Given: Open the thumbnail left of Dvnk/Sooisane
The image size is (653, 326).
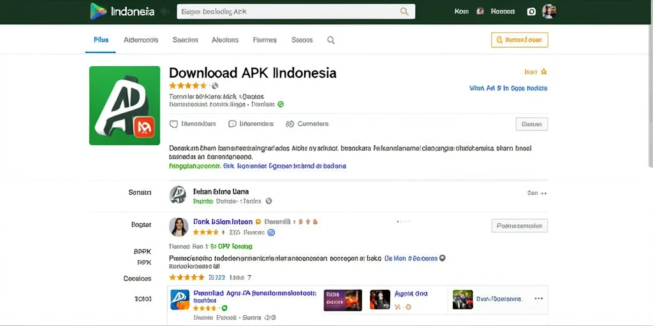Looking at the screenshot, I should (x=463, y=300).
